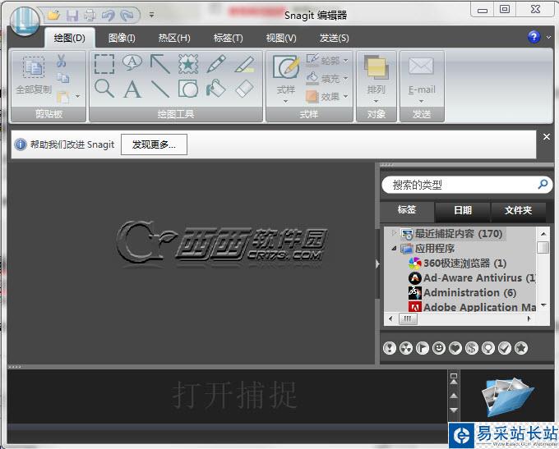This screenshot has width=559, height=449.
Task: Click the print quick-access icon
Action: tap(90, 15)
